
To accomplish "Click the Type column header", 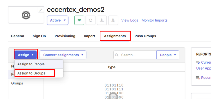I will [111, 67].
